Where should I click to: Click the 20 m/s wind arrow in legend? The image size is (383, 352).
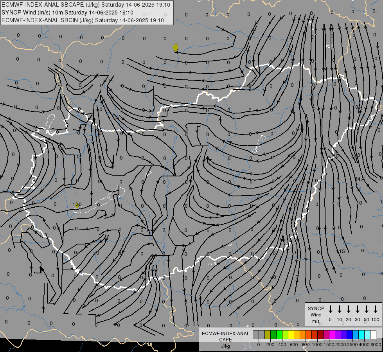tap(349, 309)
